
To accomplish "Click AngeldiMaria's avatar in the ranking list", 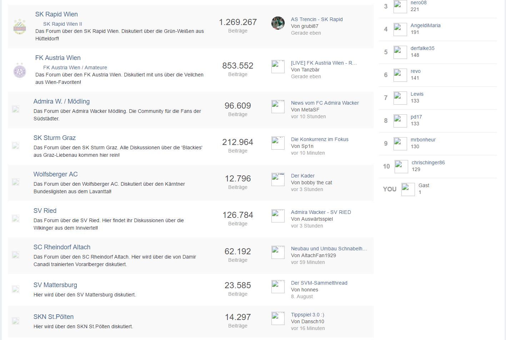I will [400, 29].
